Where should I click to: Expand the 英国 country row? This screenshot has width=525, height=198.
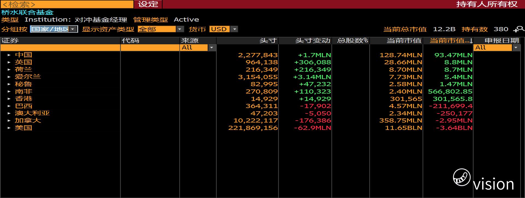point(9,62)
